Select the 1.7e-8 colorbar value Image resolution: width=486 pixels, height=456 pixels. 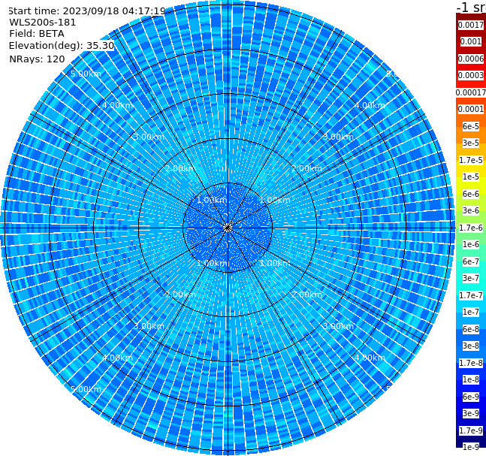click(x=471, y=363)
